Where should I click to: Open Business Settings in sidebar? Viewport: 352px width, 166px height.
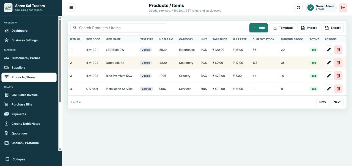(x=29, y=40)
